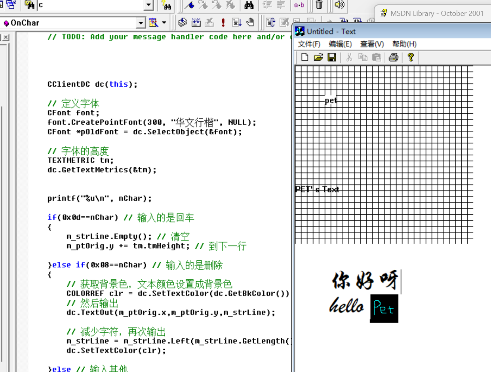The width and height of the screenshot is (491, 372).
Task: Click the Window List toolbar icon
Action: (x=10, y=5)
